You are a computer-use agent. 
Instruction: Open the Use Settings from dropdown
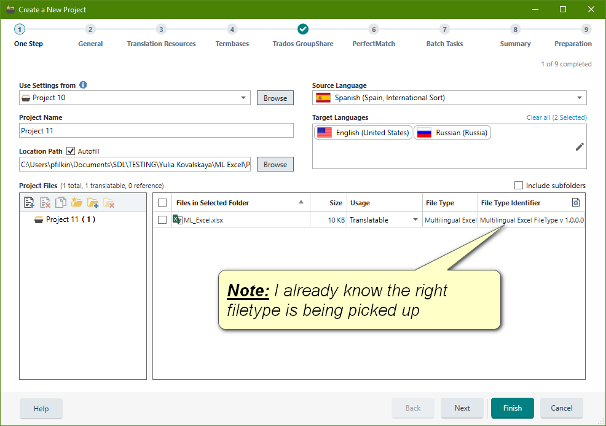(243, 98)
